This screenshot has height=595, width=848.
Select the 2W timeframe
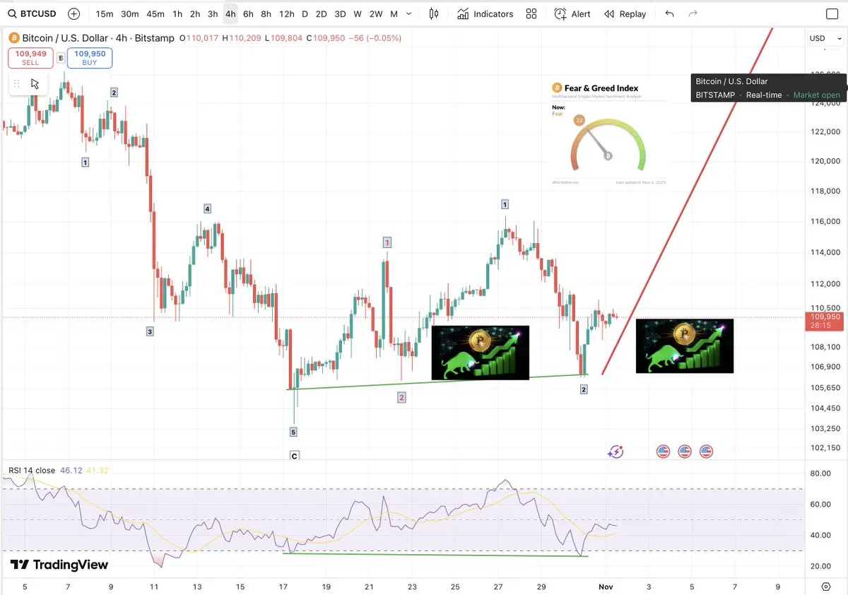376,13
